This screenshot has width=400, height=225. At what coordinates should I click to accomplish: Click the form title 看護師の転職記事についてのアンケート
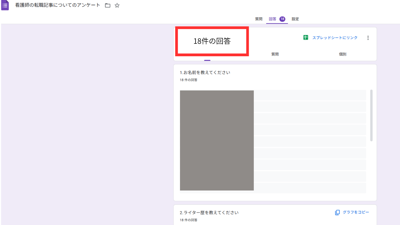[57, 5]
